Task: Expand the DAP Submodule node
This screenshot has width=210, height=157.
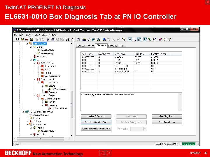Action: click(x=38, y=76)
